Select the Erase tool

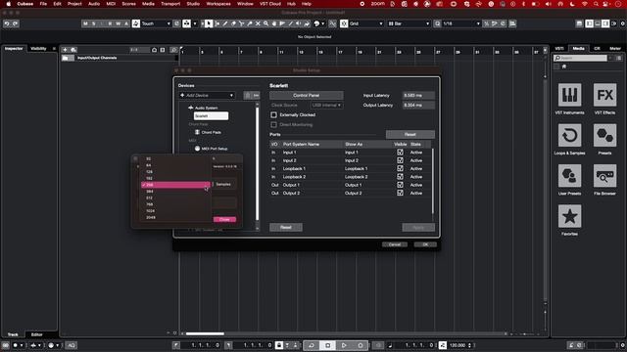233,23
